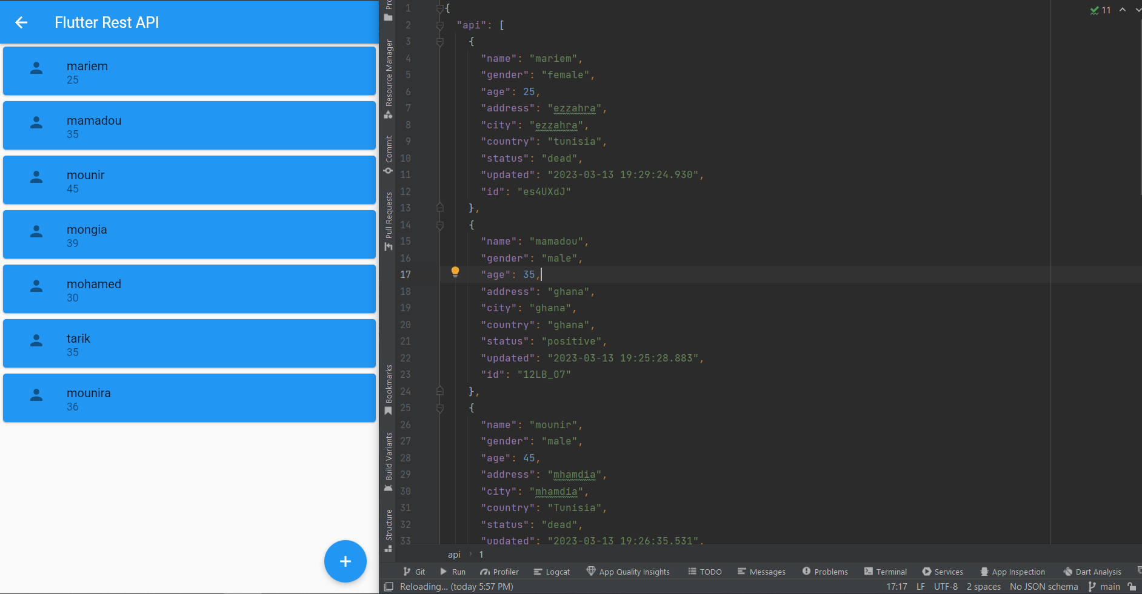Viewport: 1142px width, 594px height.
Task: Open the Problems tool window
Action: (825, 572)
